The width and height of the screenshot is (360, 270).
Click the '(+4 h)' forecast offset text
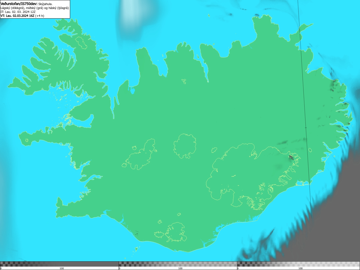[x=40, y=16]
